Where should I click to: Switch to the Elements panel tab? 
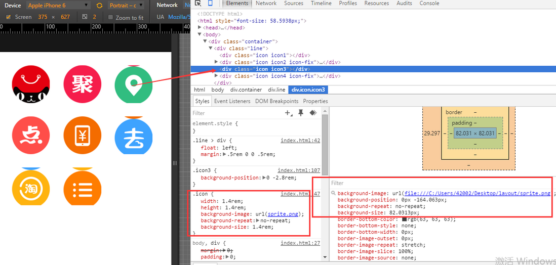pyautogui.click(x=237, y=3)
